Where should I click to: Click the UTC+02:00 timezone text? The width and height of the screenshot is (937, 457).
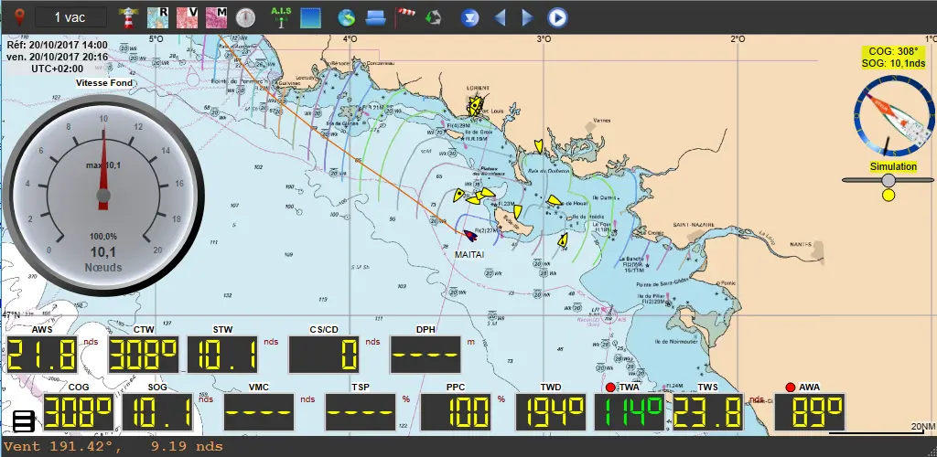(58, 69)
